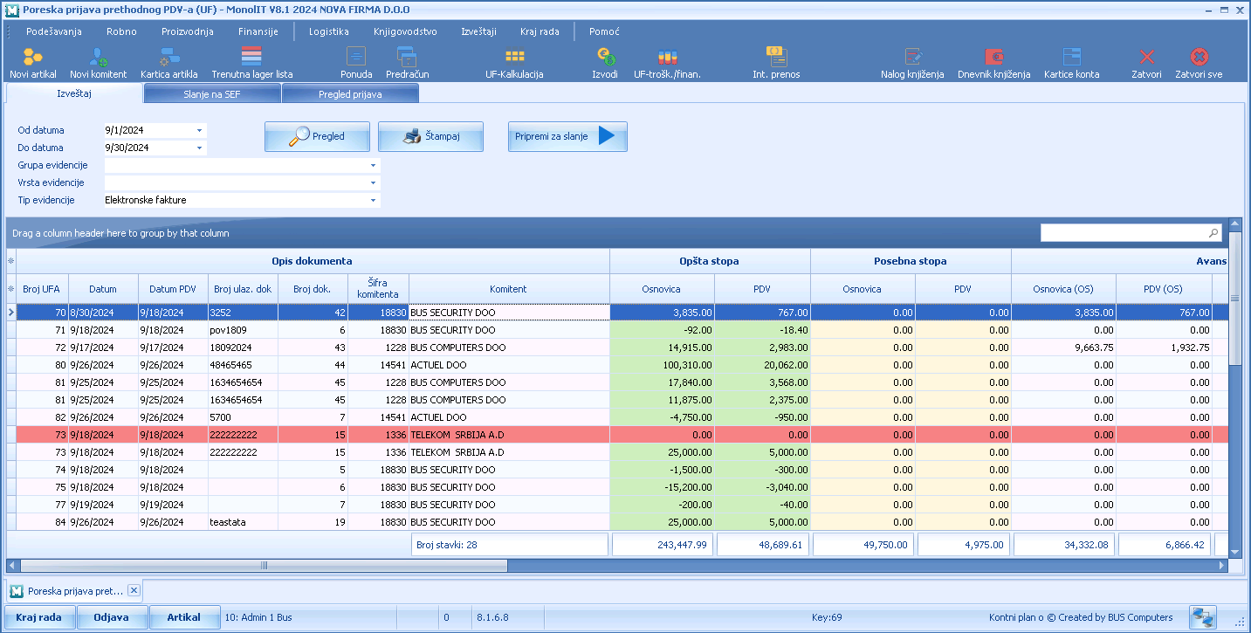Screen dimensions: 1251x633
Task: Expand the Tip evidencije combo box
Action: [x=374, y=200]
